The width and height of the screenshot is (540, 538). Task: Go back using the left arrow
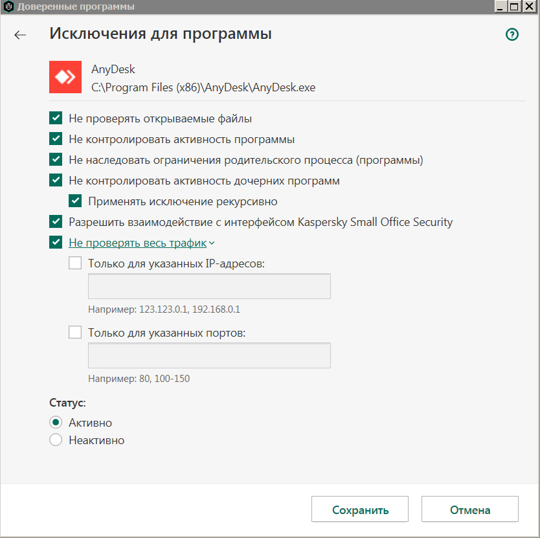(20, 35)
